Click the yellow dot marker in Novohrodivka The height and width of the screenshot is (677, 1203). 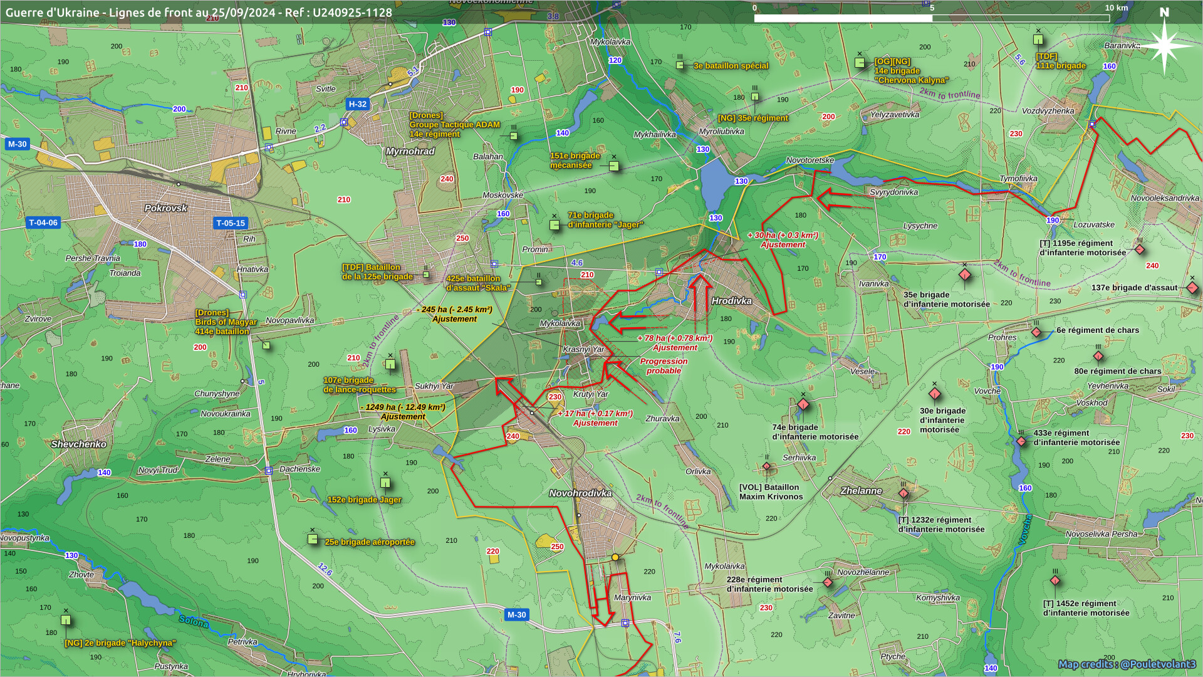click(x=615, y=557)
